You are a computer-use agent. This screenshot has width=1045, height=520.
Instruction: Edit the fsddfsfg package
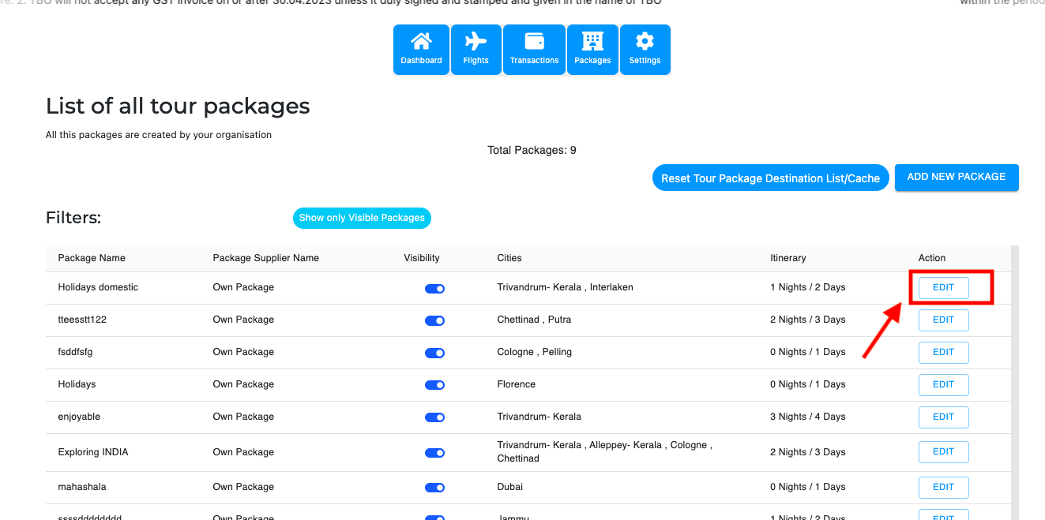(x=943, y=352)
